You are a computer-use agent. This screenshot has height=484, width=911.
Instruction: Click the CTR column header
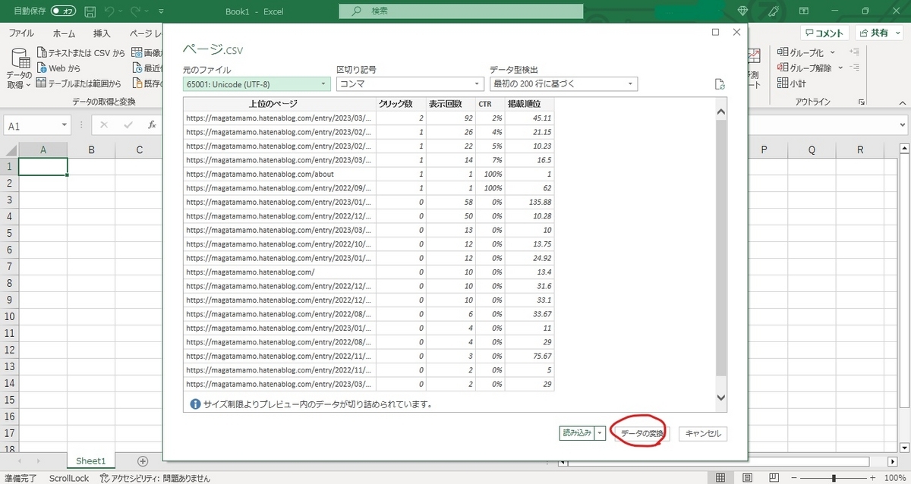(490, 104)
